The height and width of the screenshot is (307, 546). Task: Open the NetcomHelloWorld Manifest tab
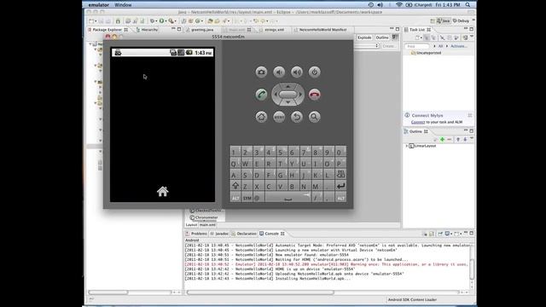tap(322, 30)
